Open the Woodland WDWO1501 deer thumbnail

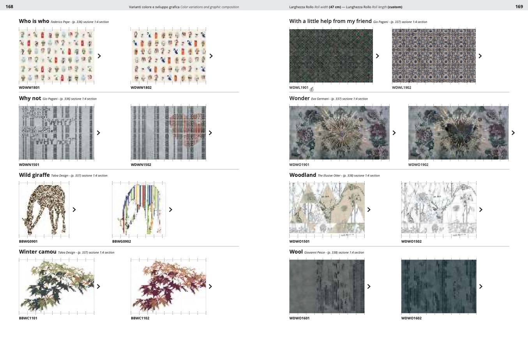[327, 209]
